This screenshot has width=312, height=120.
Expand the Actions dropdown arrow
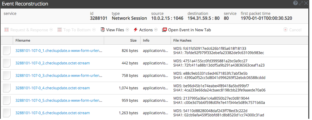point(156,30)
